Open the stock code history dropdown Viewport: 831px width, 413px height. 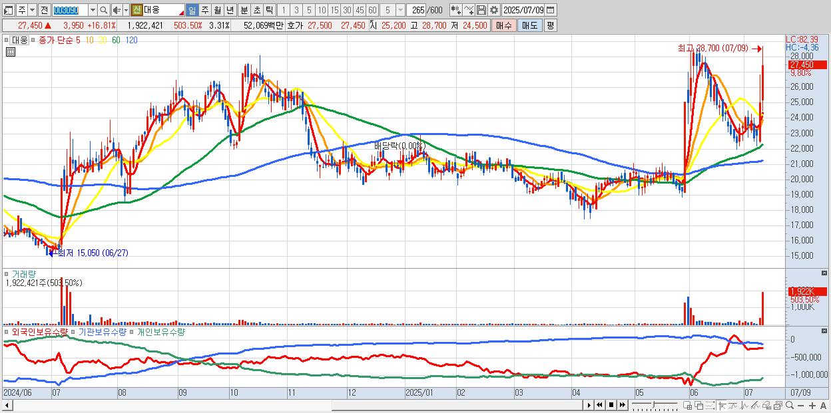pos(93,10)
